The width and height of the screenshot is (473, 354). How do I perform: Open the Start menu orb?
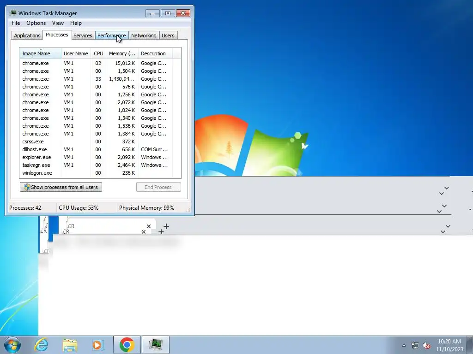click(12, 345)
